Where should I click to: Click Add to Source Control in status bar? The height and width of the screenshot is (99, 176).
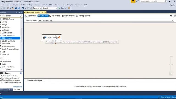pyautogui.click(x=167, y=97)
